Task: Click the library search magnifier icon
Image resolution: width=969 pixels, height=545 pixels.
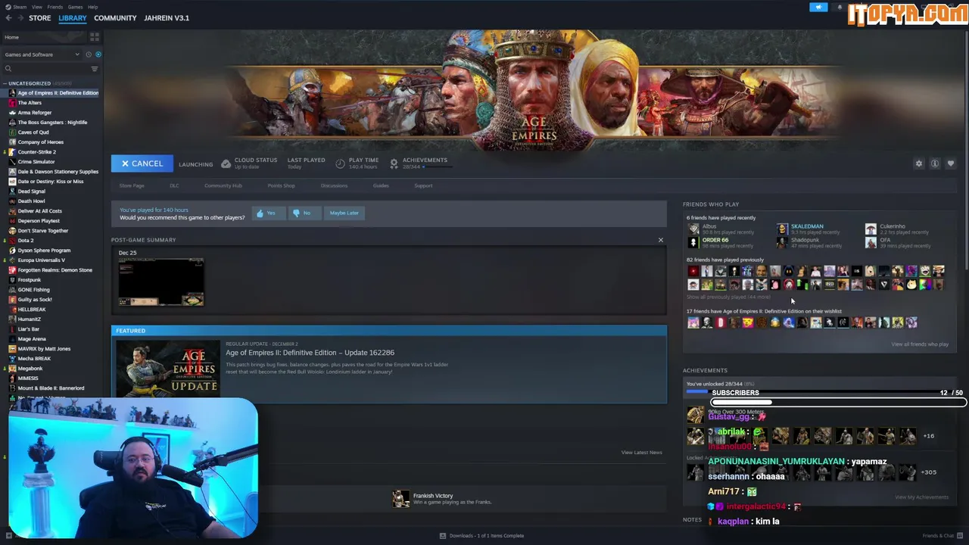Action: (x=8, y=69)
